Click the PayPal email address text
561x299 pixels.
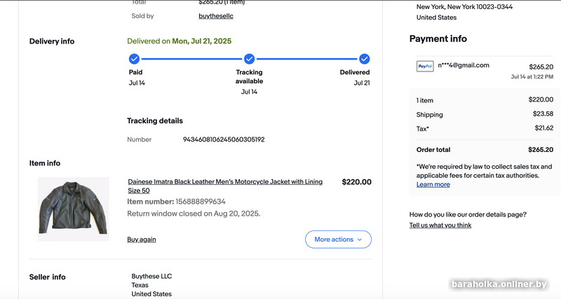click(x=464, y=65)
